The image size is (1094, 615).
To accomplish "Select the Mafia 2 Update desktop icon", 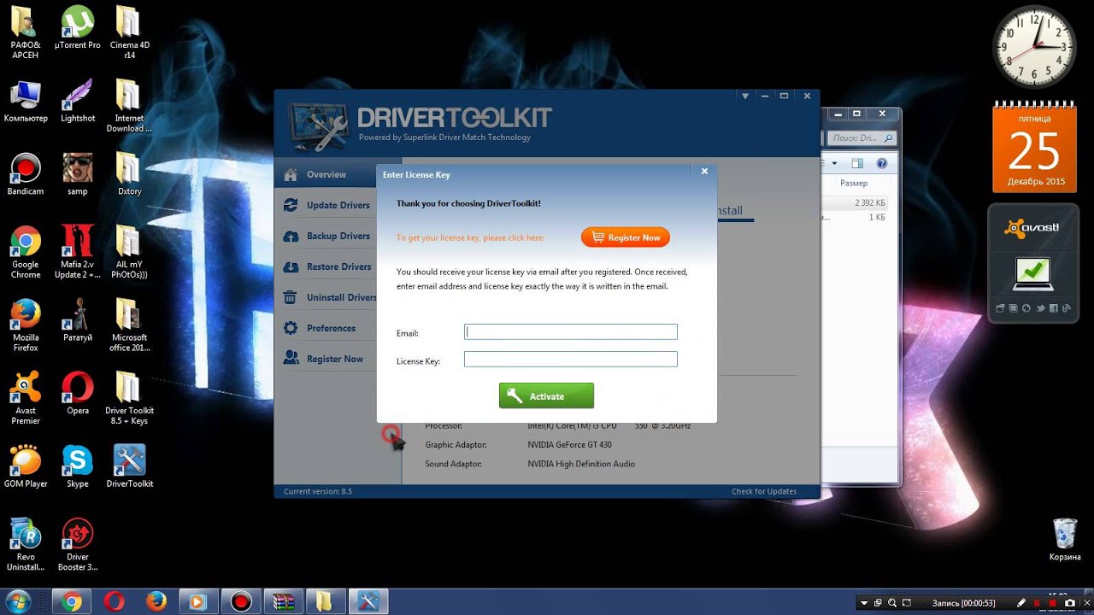I will click(x=78, y=252).
